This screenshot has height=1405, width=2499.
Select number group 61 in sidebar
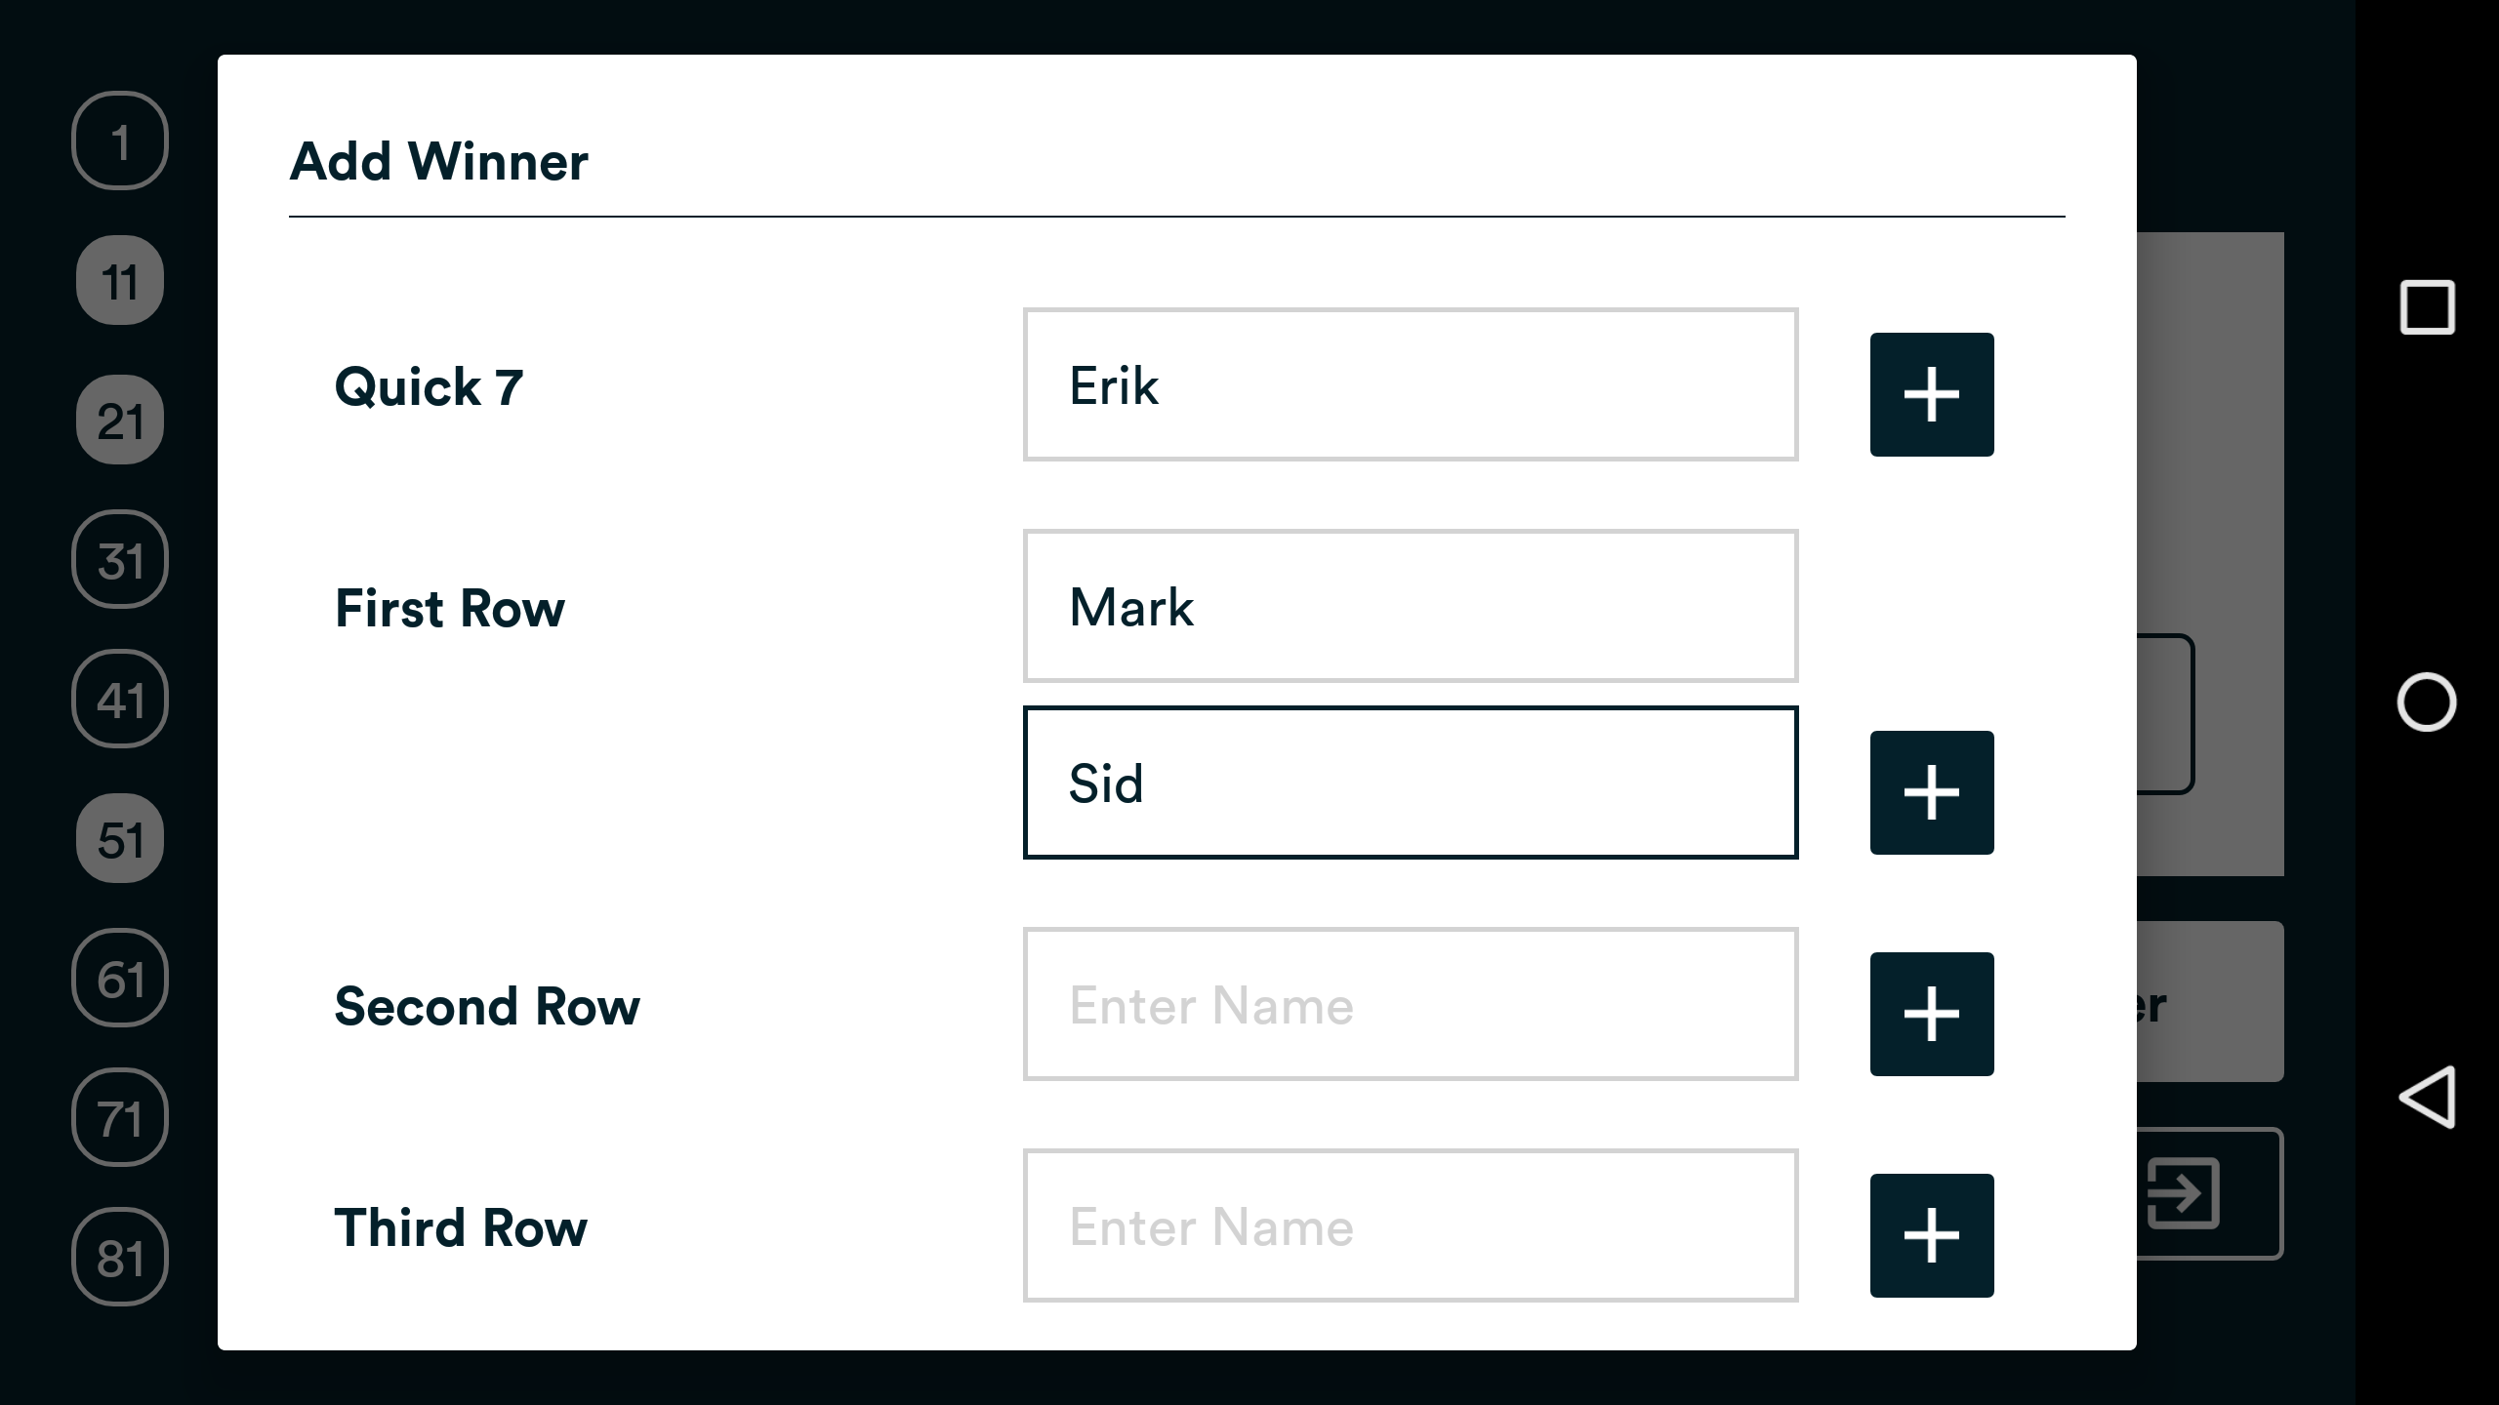click(119, 977)
